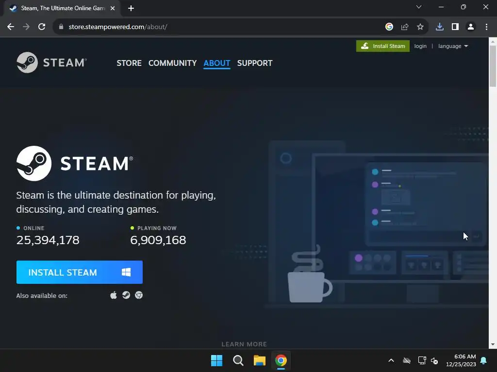This screenshot has width=497, height=372.
Task: Click the large Steam logo above tagline
Action: tap(75, 163)
